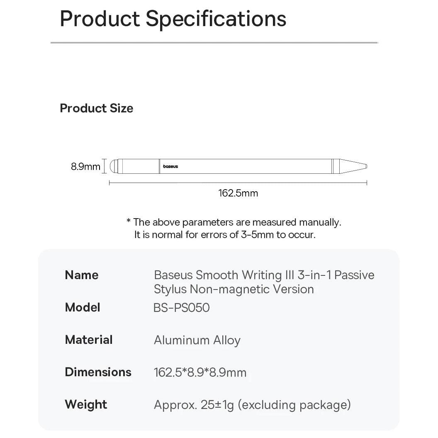Click the Baseus logo on the stylus
The width and height of the screenshot is (438, 438).
(x=170, y=167)
